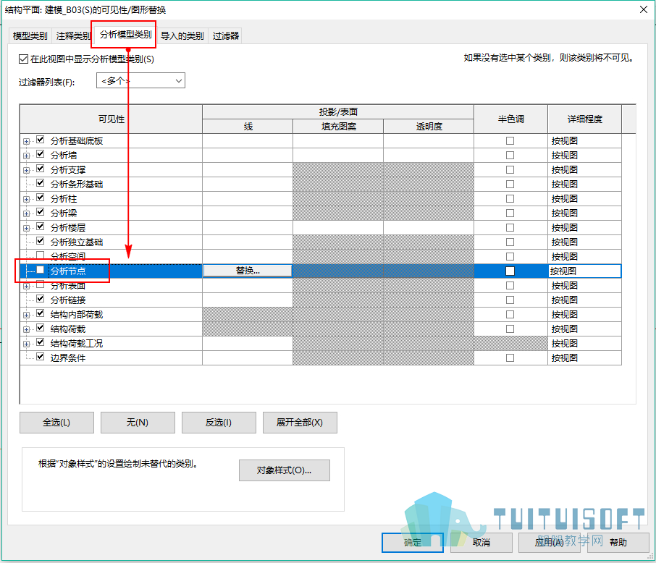The height and width of the screenshot is (563, 656).
Task: Click the 半色调 column header
Action: pos(511,119)
